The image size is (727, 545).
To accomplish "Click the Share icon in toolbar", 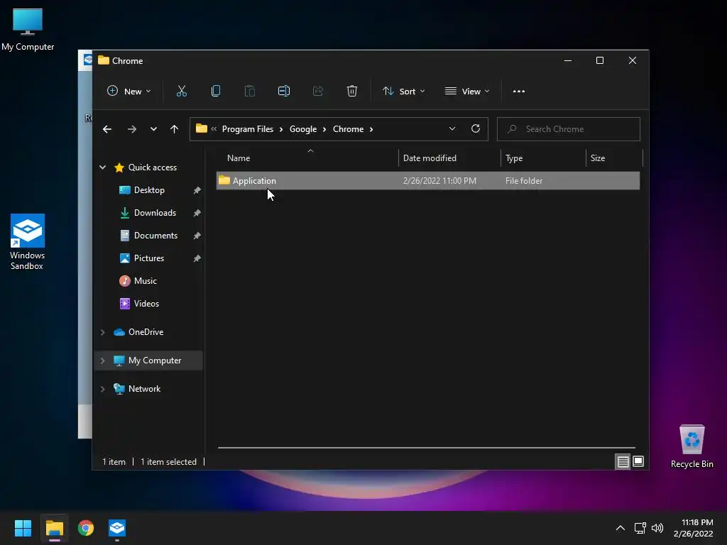I will [318, 92].
